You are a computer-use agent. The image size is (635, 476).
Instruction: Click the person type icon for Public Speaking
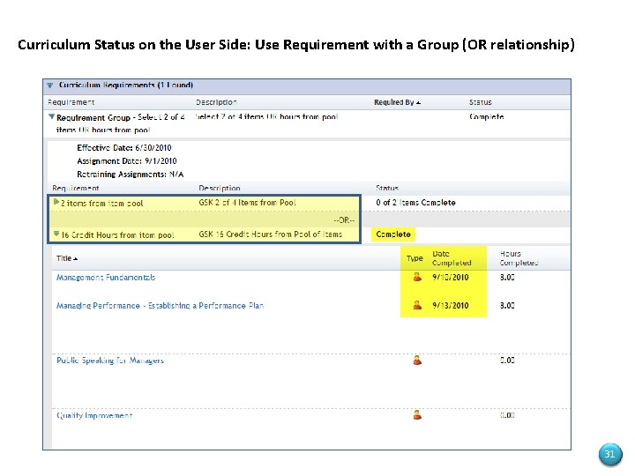click(417, 360)
